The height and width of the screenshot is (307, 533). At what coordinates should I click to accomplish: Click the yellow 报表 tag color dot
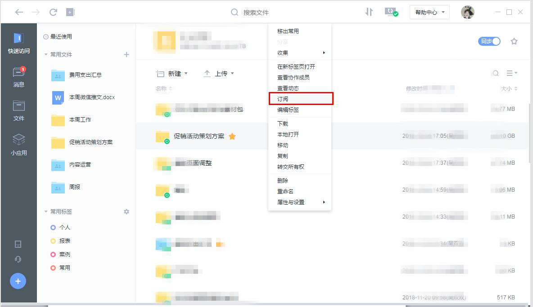[54, 241]
